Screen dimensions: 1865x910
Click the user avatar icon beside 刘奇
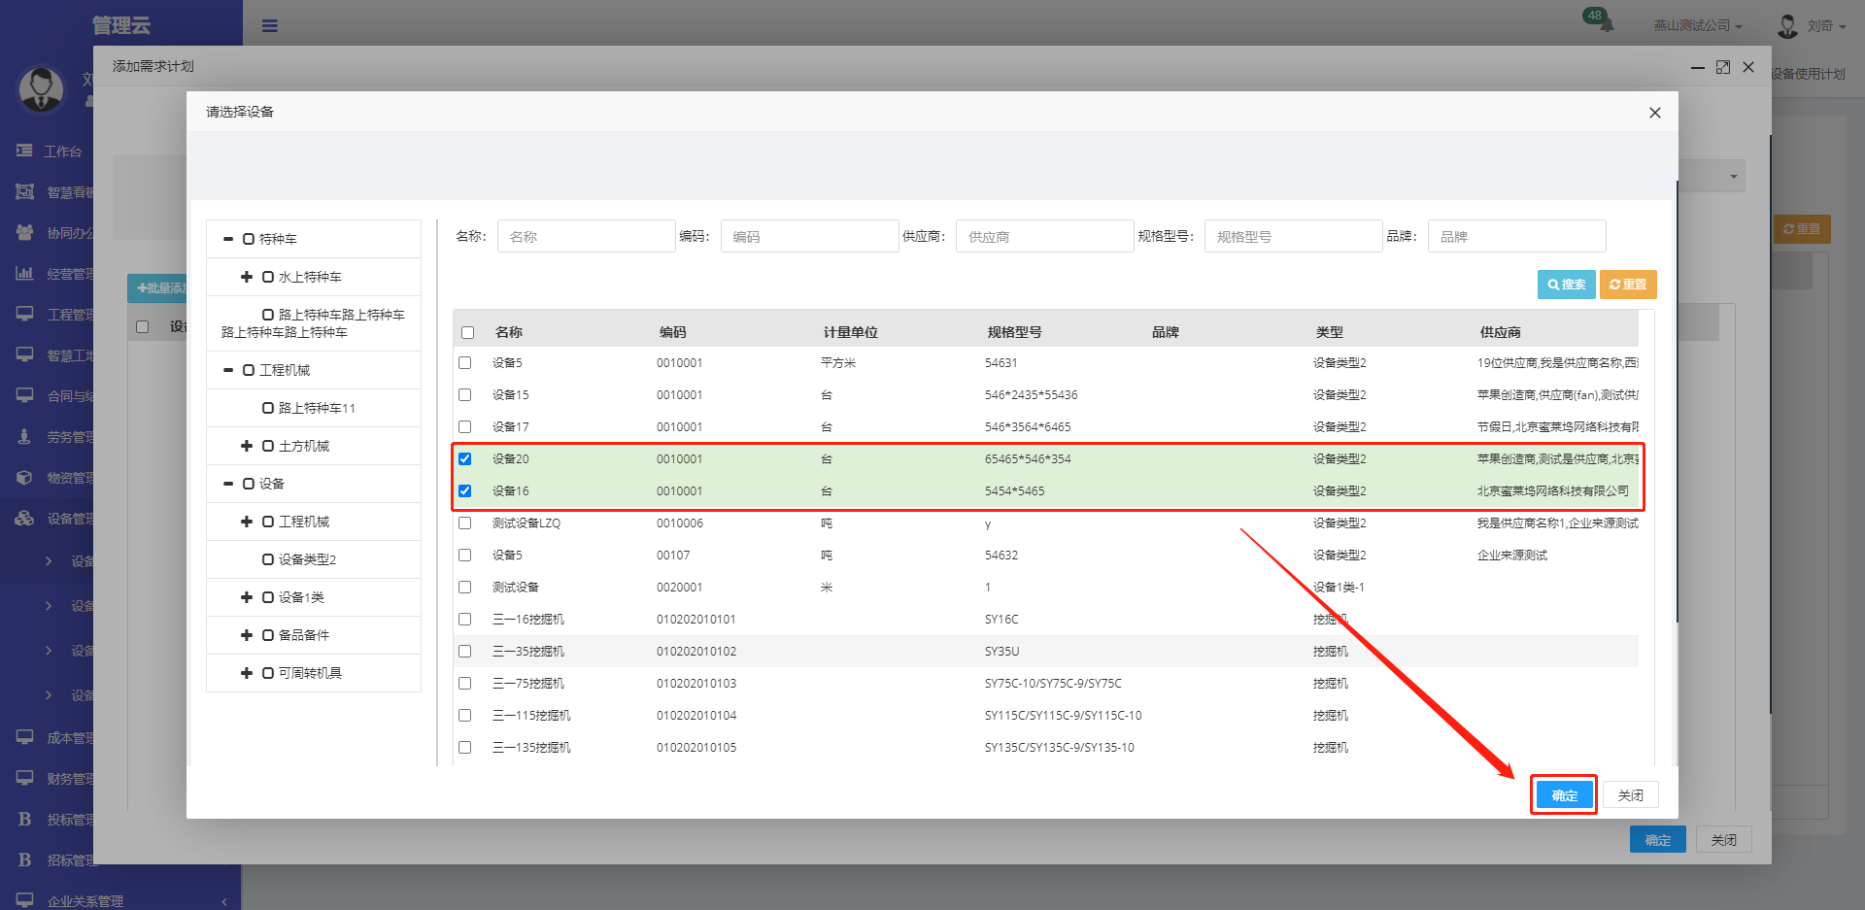(1787, 26)
